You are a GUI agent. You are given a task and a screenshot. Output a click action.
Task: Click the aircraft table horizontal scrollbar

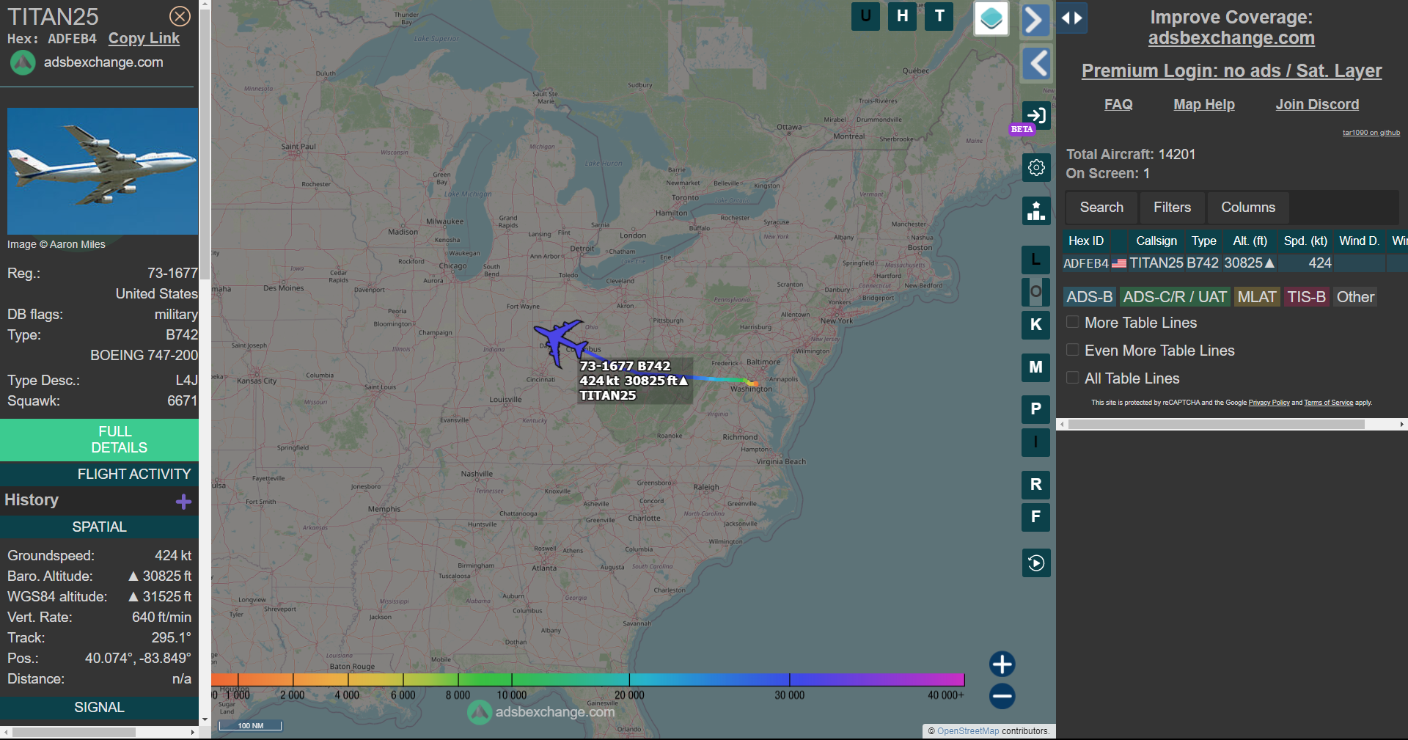(1216, 424)
